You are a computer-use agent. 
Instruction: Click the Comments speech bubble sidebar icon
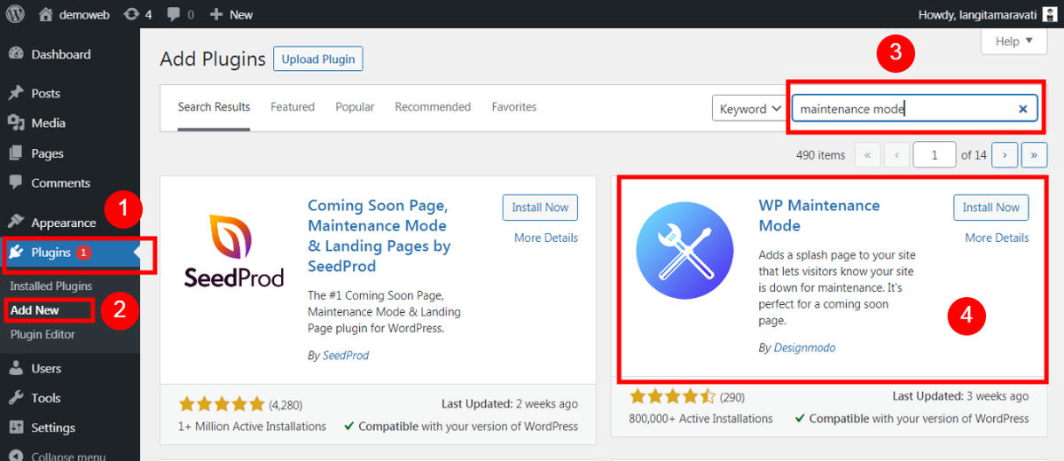pyautogui.click(x=16, y=184)
